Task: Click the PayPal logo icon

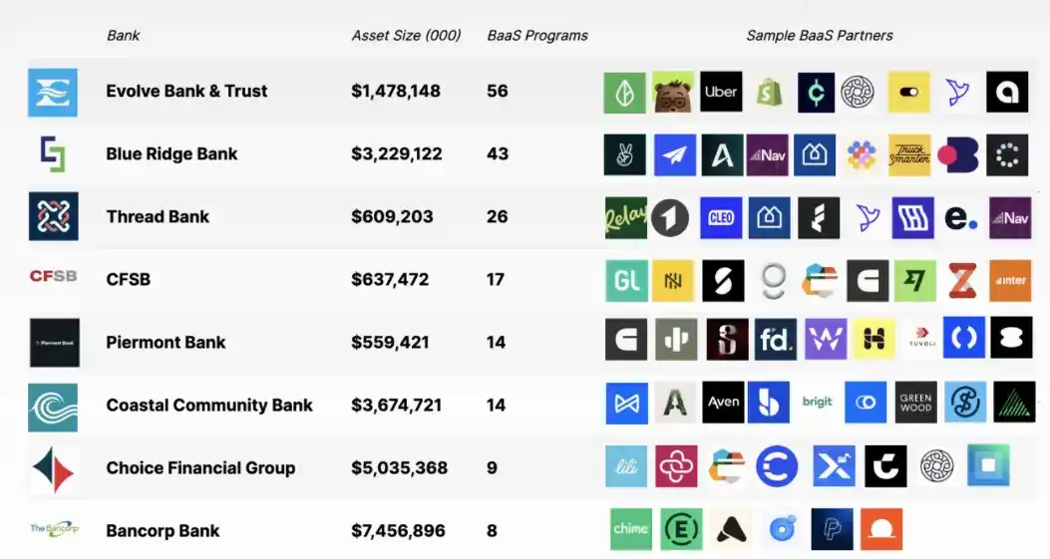Action: coord(832,529)
